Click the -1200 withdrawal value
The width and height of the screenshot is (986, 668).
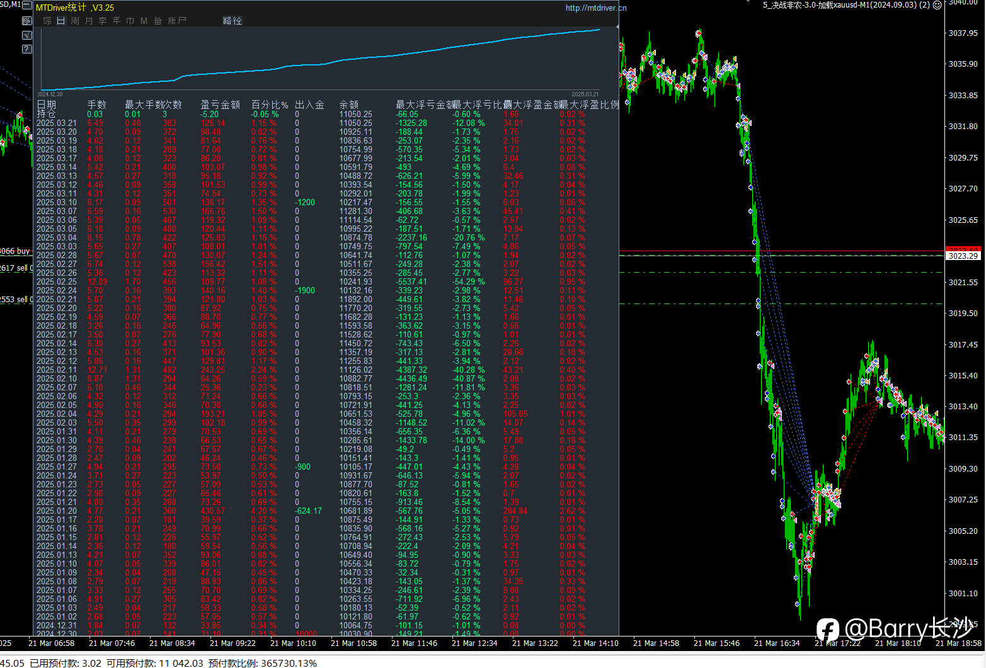coord(305,202)
